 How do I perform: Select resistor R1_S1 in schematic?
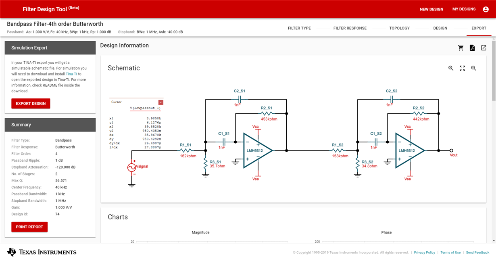click(186, 150)
